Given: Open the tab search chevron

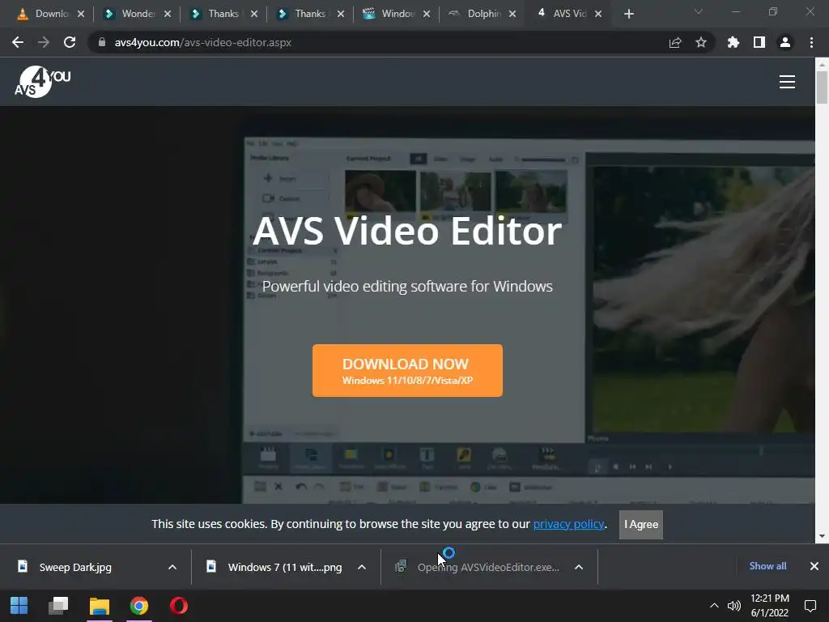Looking at the screenshot, I should pos(699,11).
